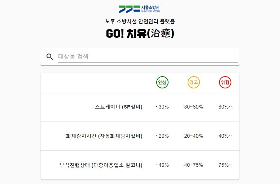280x184 pixels.
Task: Click the 40~75% warning value
Action: point(193,165)
